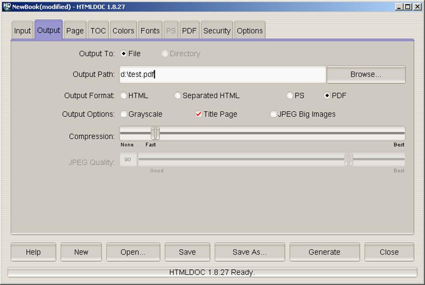Click the Close button at bottom
This screenshot has width=425, height=285.
[389, 252]
